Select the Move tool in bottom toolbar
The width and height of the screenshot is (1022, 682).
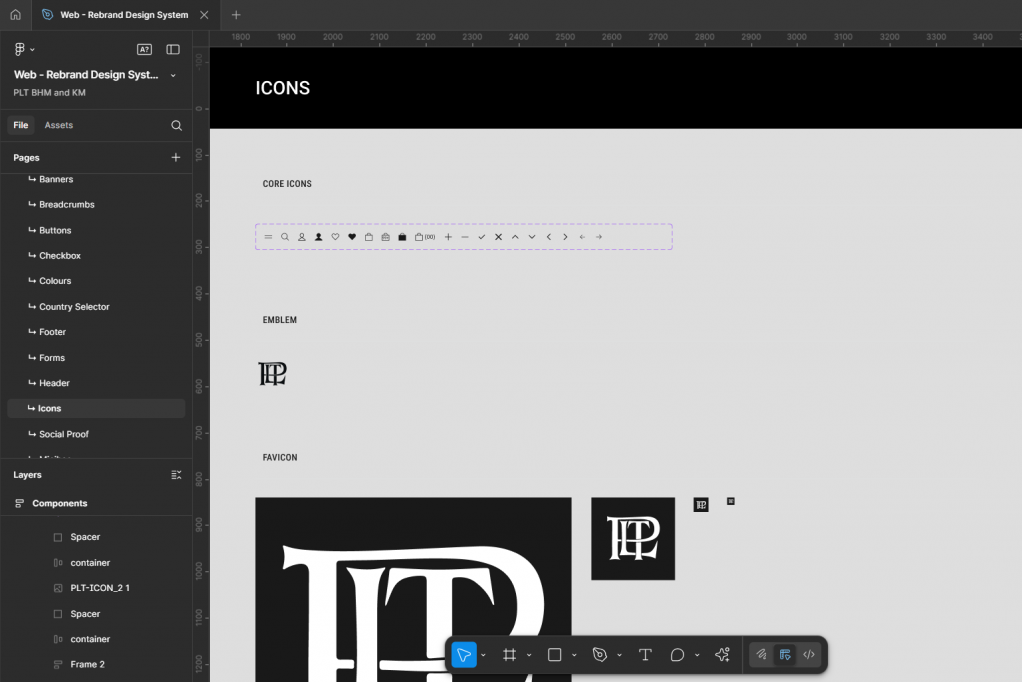pyautogui.click(x=463, y=655)
